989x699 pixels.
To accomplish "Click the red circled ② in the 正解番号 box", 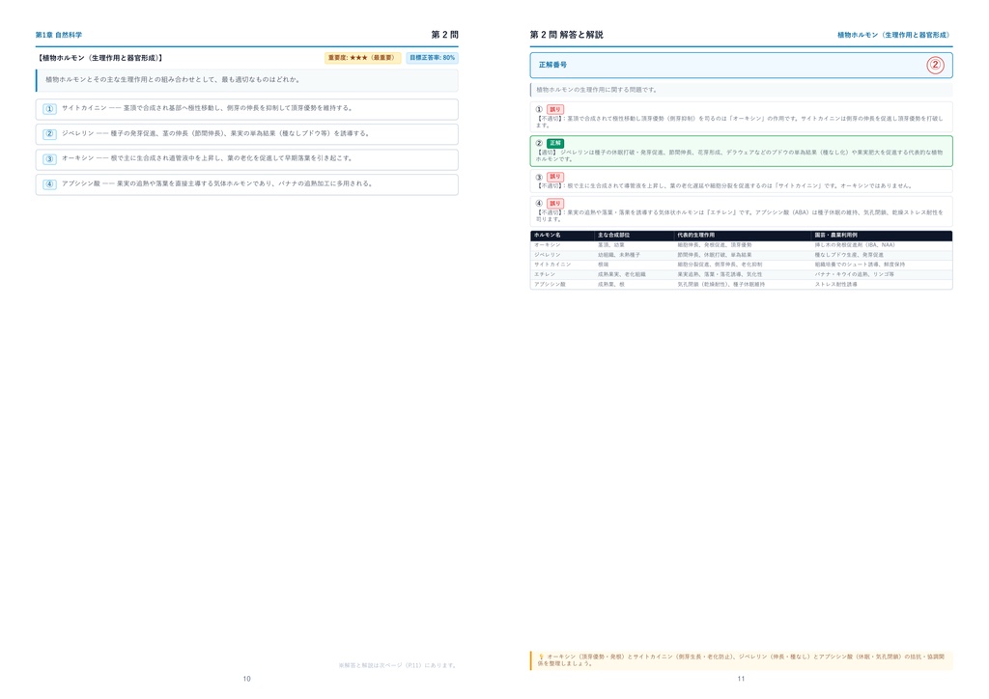I will (935, 65).
